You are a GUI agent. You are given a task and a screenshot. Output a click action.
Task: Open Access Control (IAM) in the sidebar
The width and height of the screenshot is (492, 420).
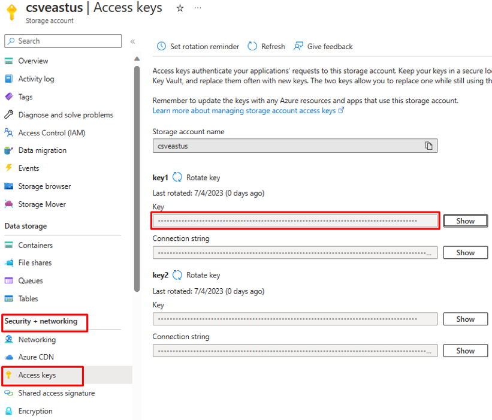(52, 132)
